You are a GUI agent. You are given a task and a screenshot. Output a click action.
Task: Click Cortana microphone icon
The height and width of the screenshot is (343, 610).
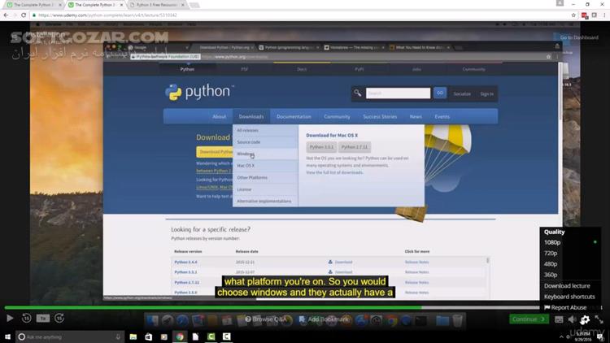tap(118, 336)
